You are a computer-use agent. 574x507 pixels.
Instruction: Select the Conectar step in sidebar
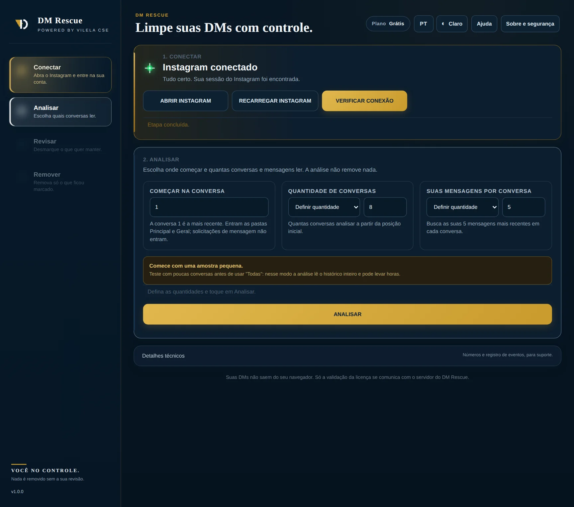pos(60,75)
